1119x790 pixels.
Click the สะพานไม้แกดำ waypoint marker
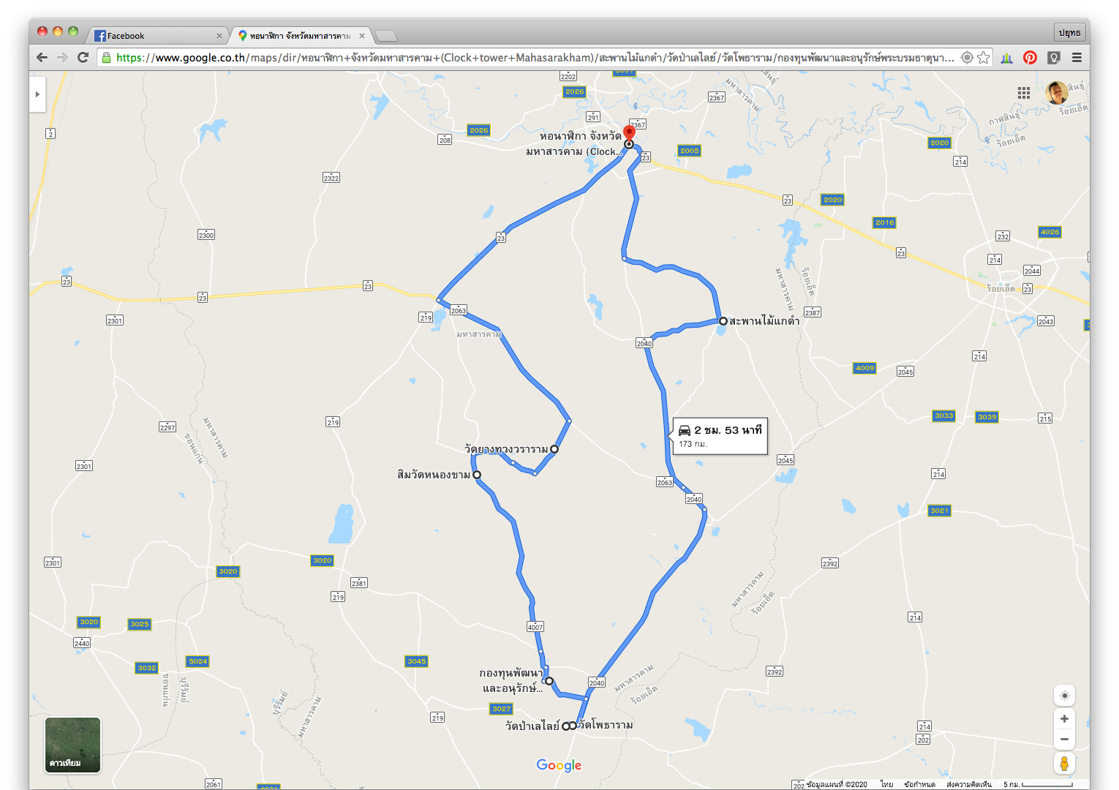click(723, 321)
